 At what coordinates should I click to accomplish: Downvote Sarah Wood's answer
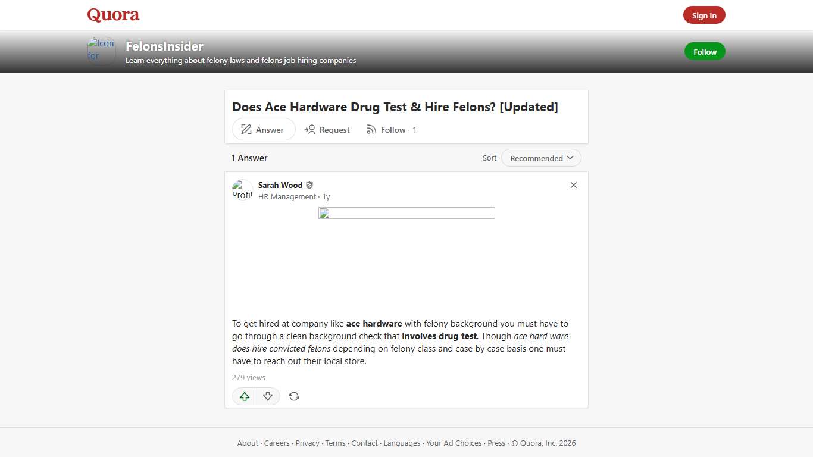tap(268, 396)
